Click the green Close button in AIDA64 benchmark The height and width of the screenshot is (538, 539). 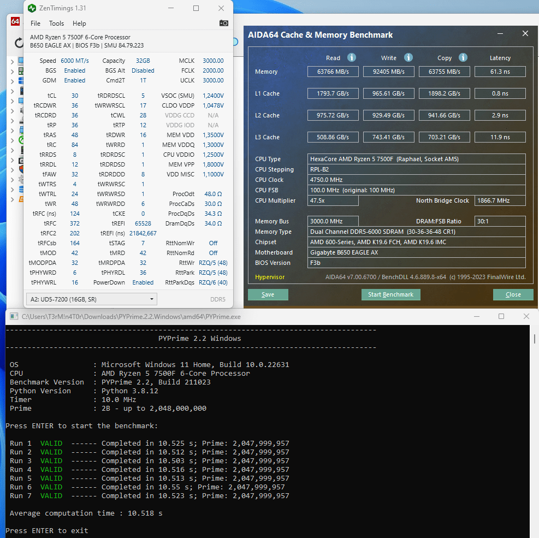(513, 294)
